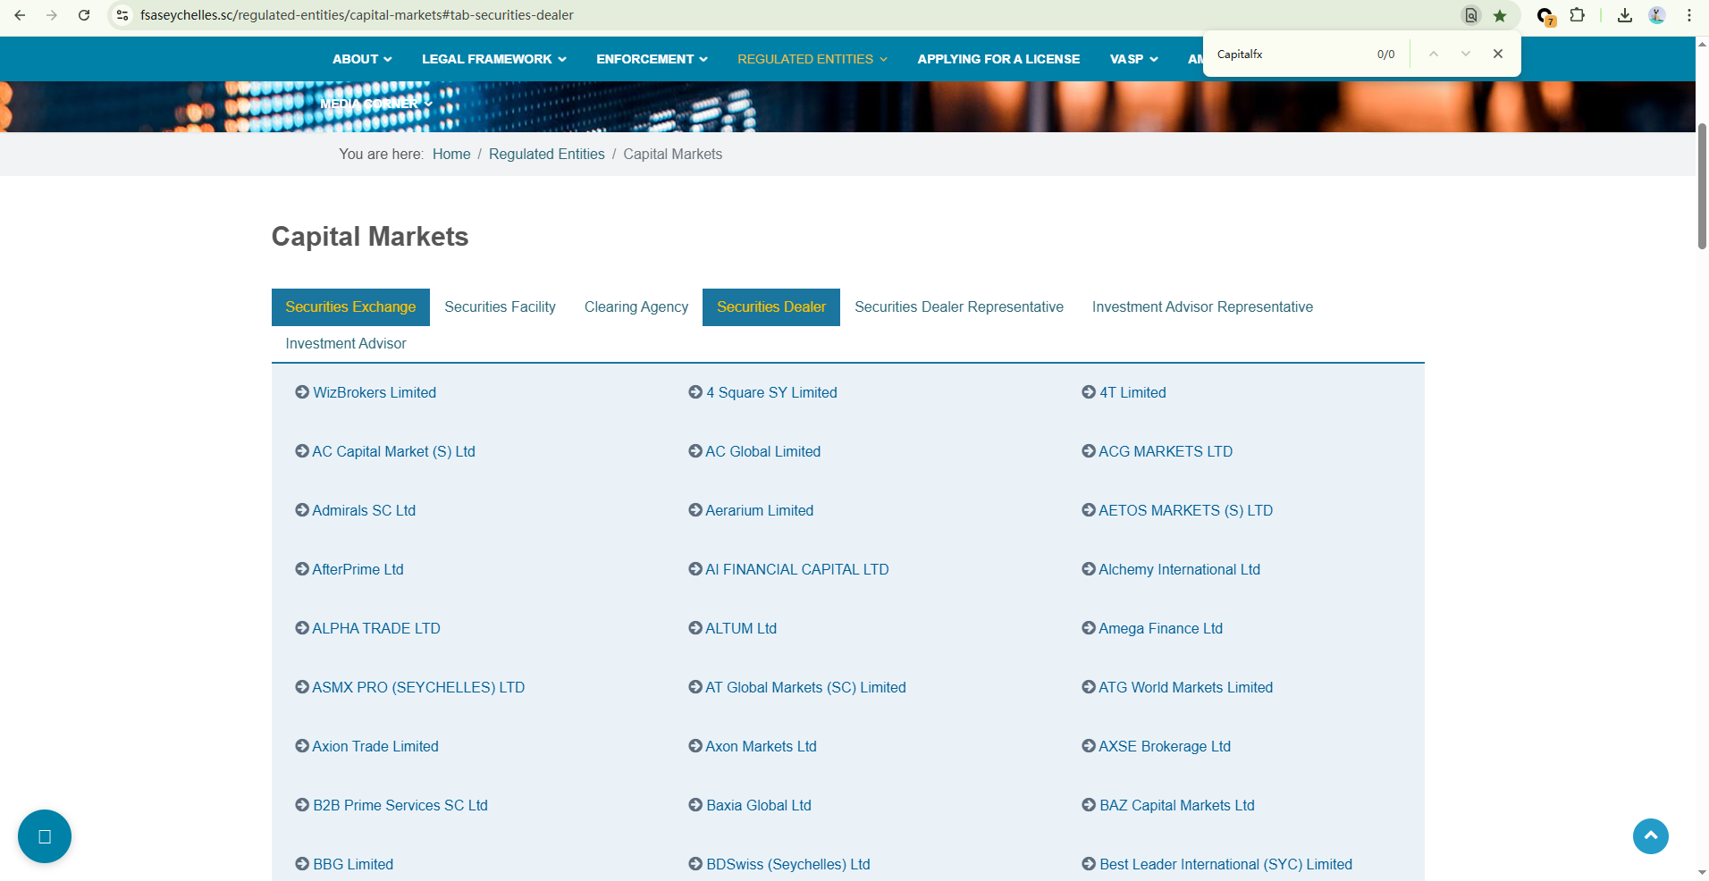1709x881 pixels.
Task: Click the scroll-to-top round button
Action: tap(1651, 836)
